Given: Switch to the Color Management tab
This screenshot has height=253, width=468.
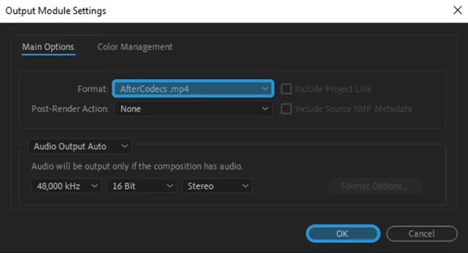Looking at the screenshot, I should [x=135, y=47].
